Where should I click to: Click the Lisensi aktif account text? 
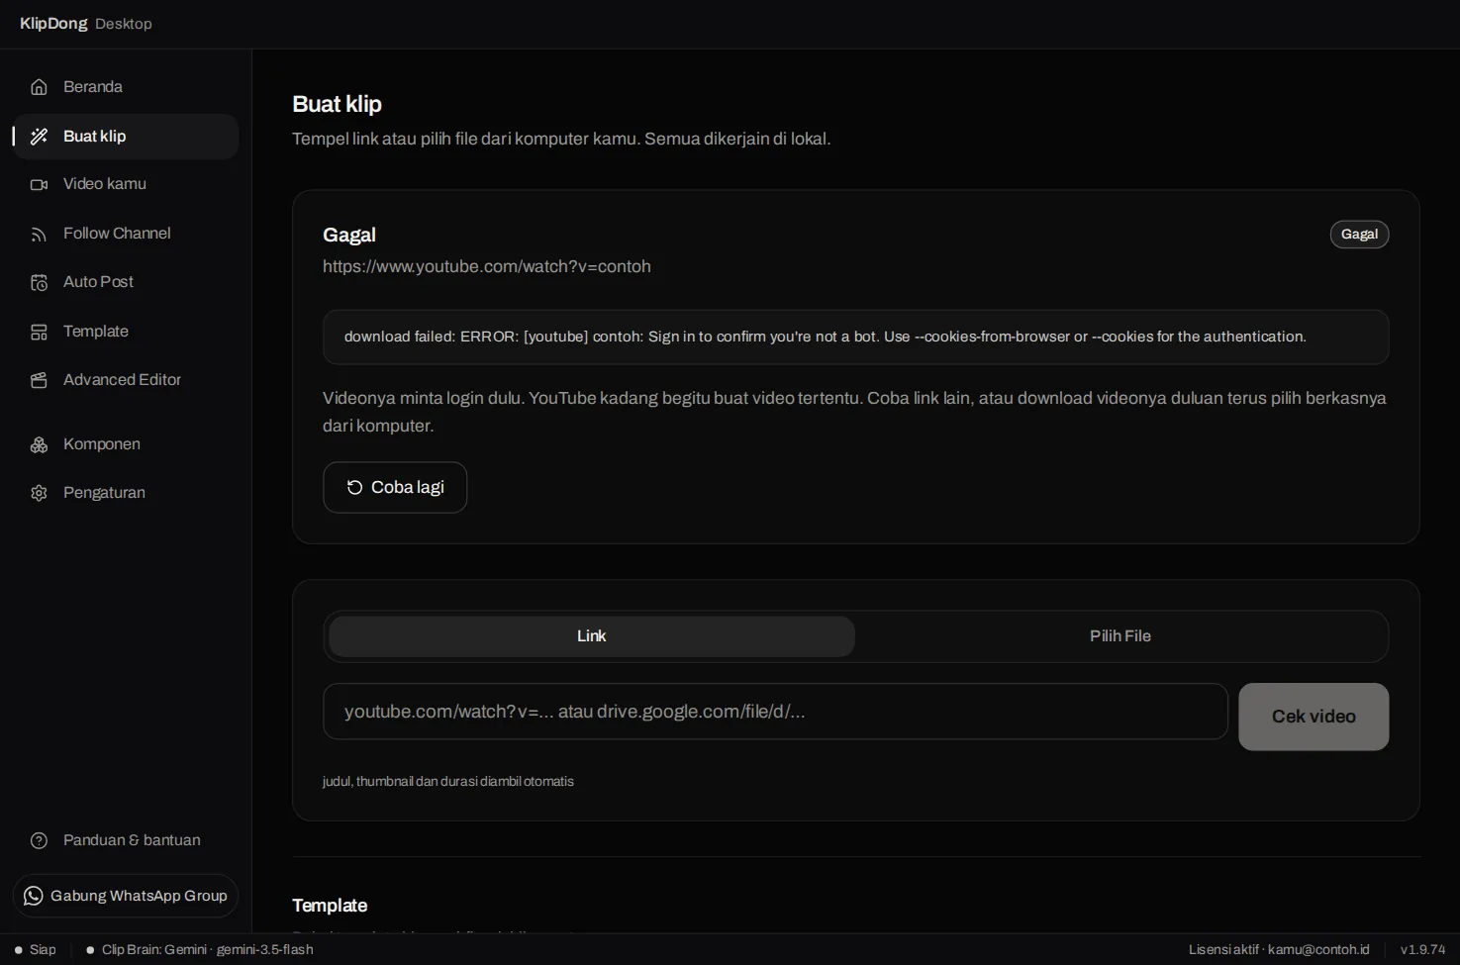tap(1279, 949)
